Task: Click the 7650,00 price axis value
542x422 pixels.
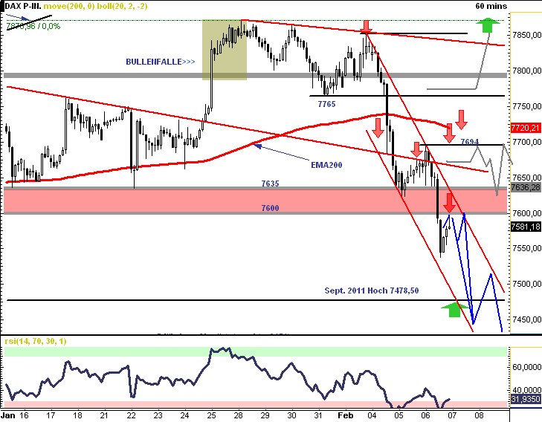Action: pos(526,178)
